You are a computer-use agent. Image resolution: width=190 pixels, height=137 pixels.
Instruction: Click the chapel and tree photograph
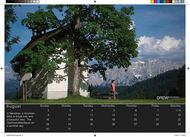pos(95,54)
